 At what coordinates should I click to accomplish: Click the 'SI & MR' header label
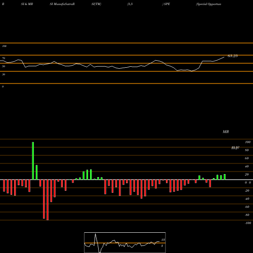(x=27, y=4)
